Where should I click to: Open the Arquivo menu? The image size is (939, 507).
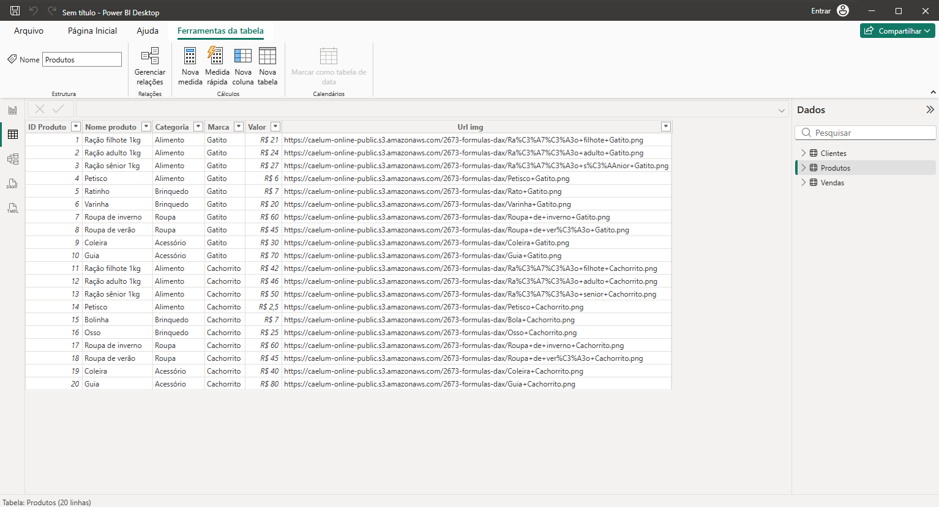(29, 31)
